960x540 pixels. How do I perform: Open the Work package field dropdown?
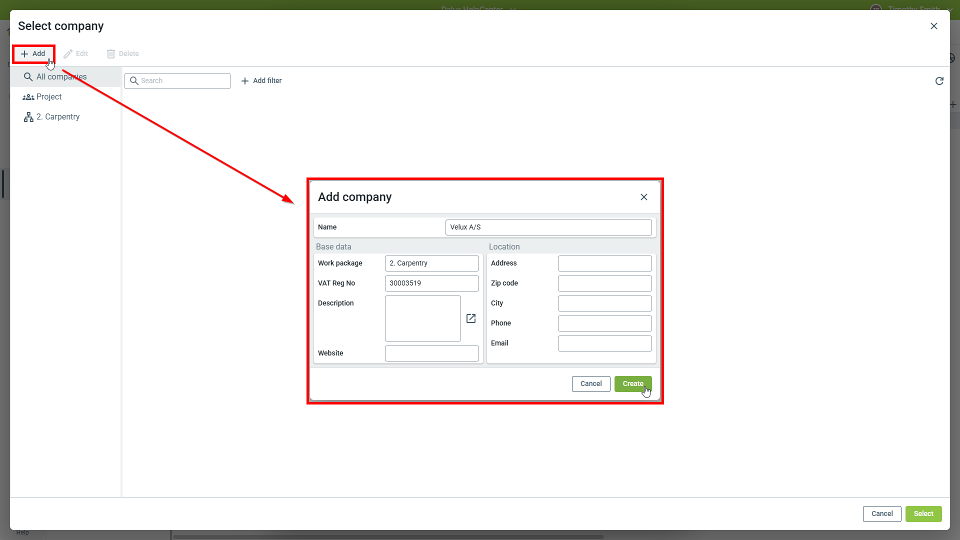[x=431, y=263]
